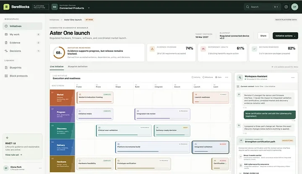302x174 pixels.
Task: Open Execution and readiness more options
Action: click(x=226, y=77)
